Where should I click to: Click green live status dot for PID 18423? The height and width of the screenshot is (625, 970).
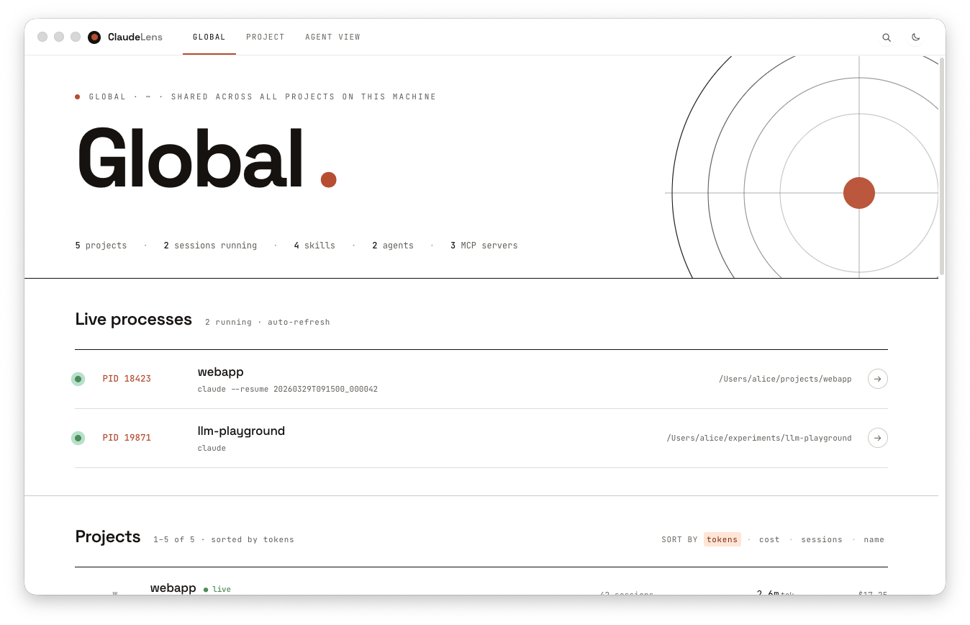(x=78, y=379)
